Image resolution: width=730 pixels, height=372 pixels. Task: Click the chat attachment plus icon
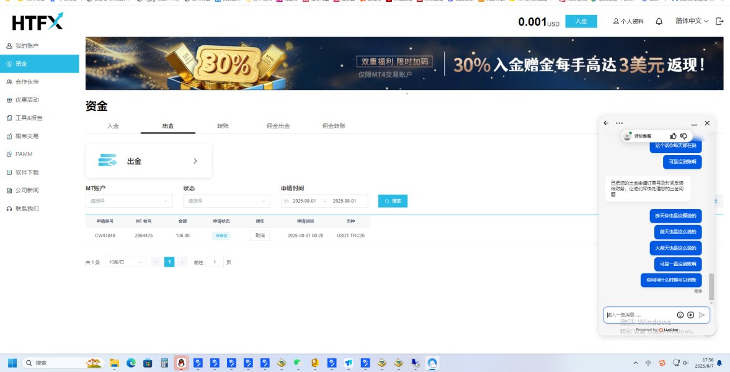(691, 315)
